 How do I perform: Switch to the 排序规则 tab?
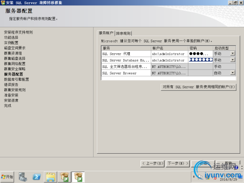click(x=123, y=33)
